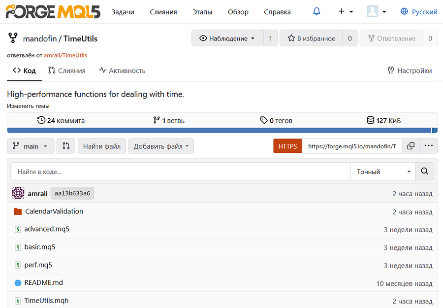Click the compare merge request icon button
Viewport: 443px width, 308px height.
click(x=66, y=146)
